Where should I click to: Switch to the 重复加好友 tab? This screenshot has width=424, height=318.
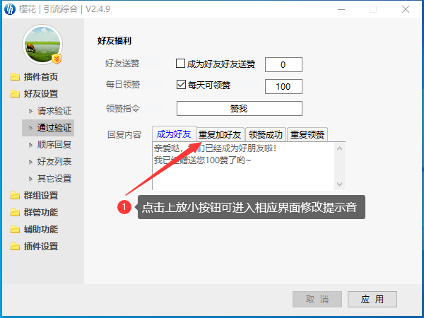point(220,134)
